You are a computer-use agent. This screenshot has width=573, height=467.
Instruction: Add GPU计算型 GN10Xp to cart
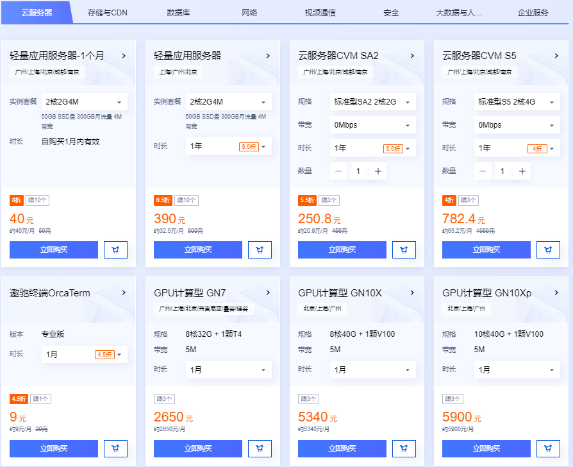click(x=548, y=448)
